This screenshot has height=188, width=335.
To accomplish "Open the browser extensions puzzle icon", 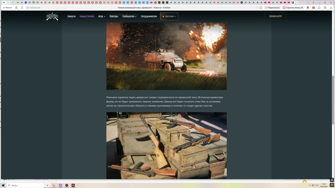I will (319, 8).
